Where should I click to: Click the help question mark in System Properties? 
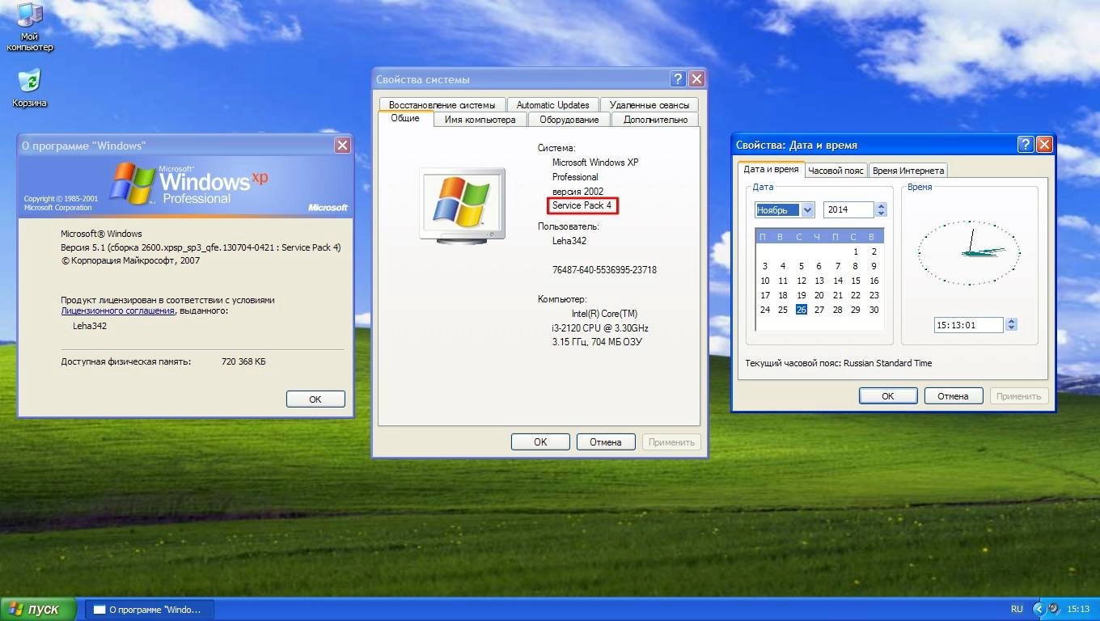coord(679,79)
